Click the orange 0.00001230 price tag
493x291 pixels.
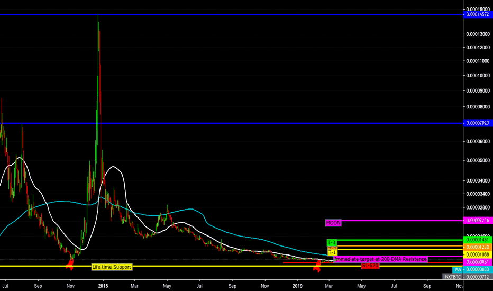[478, 247]
